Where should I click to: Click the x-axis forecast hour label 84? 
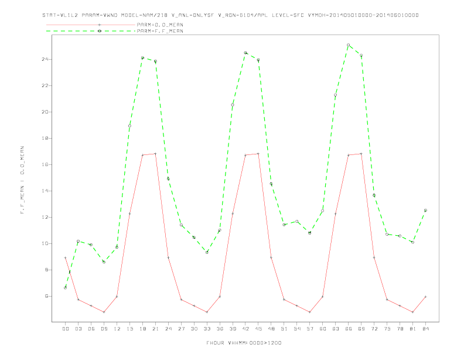click(425, 329)
